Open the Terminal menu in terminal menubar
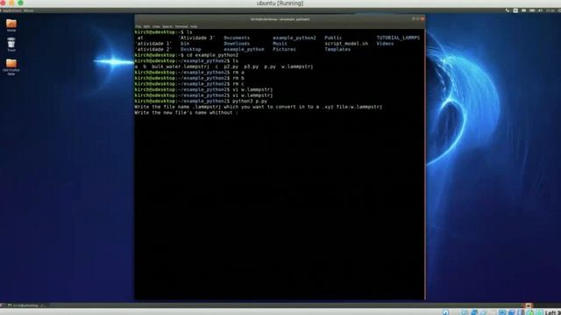The image size is (561, 315). click(181, 26)
